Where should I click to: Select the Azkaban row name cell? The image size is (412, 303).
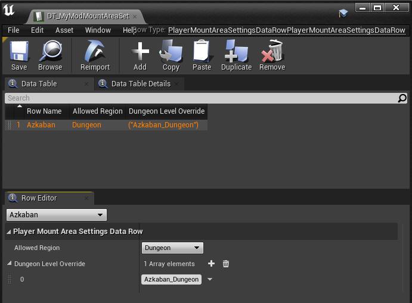point(41,125)
